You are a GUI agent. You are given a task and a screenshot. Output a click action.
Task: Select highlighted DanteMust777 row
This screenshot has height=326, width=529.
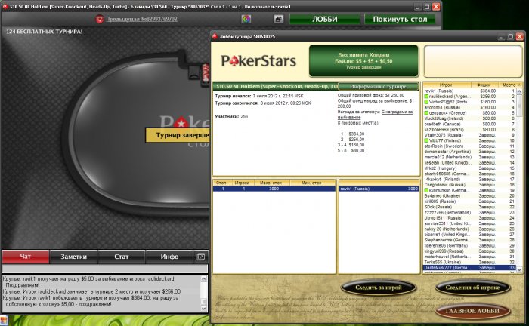tap(469, 268)
